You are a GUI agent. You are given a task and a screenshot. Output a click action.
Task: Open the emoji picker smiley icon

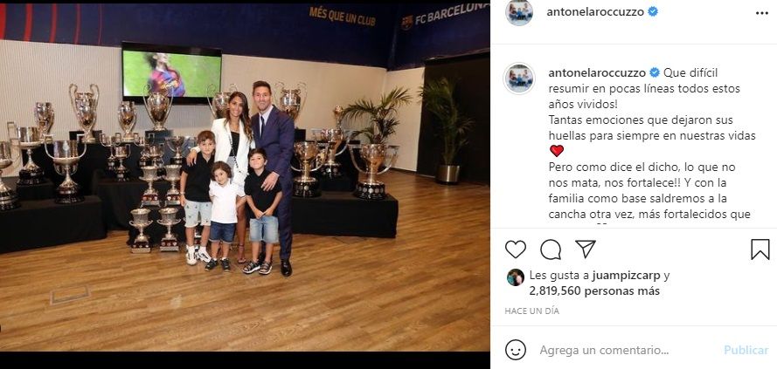point(516,350)
